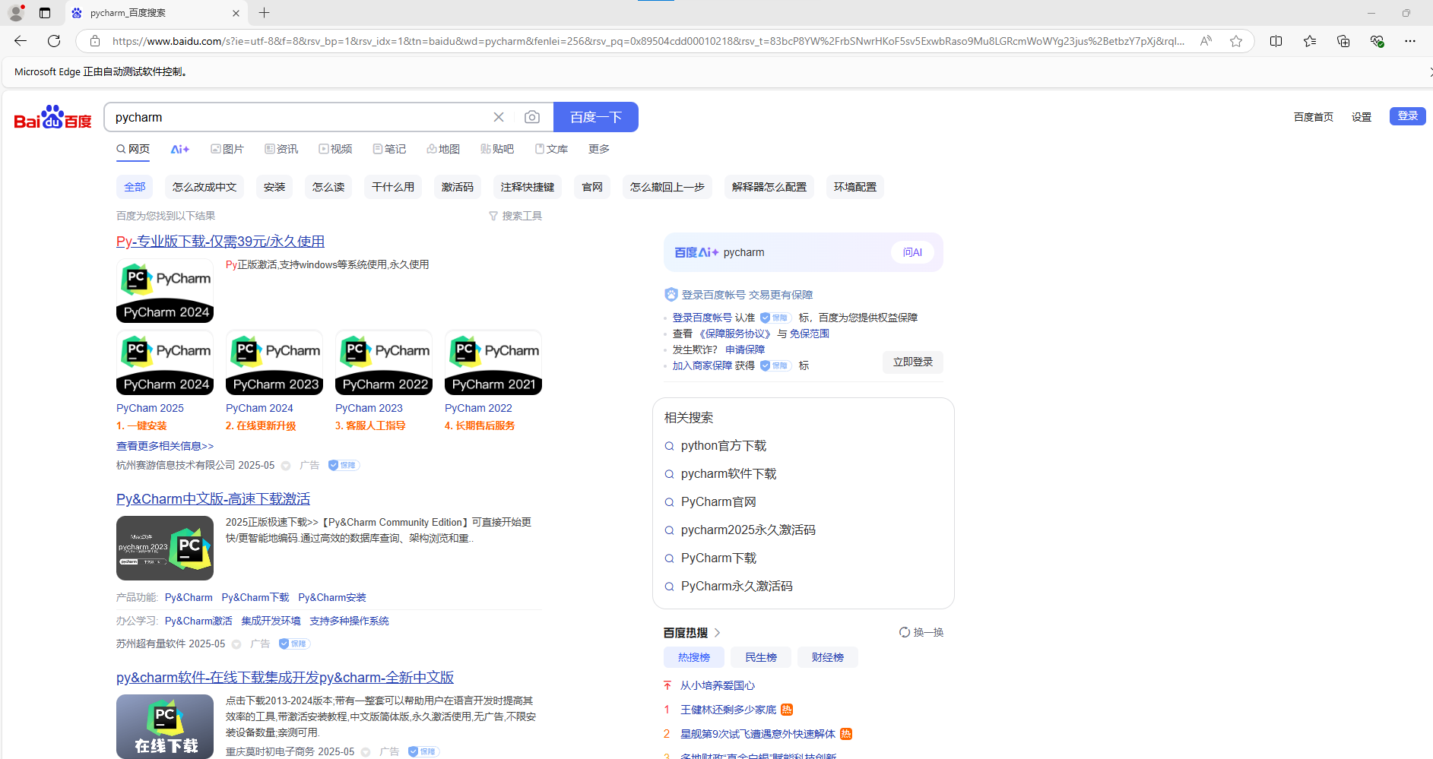The height and width of the screenshot is (759, 1433).
Task: Click the PyCharm 2023 thumbnail
Action: coord(274,362)
